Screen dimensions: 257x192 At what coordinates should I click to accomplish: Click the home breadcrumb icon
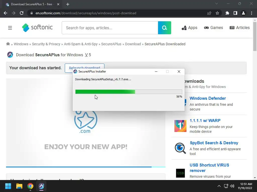click(x=8, y=44)
